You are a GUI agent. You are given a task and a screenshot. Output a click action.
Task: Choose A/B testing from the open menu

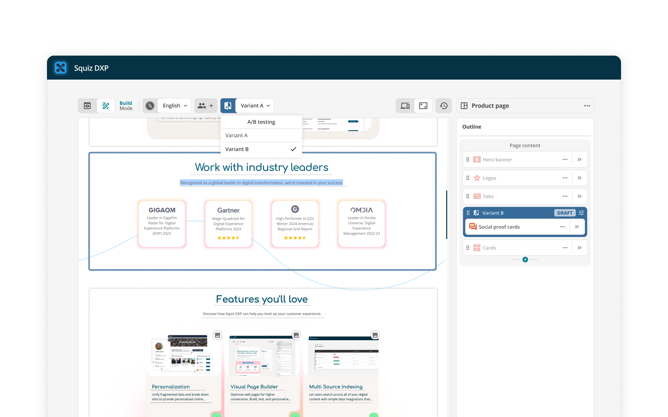pos(261,122)
